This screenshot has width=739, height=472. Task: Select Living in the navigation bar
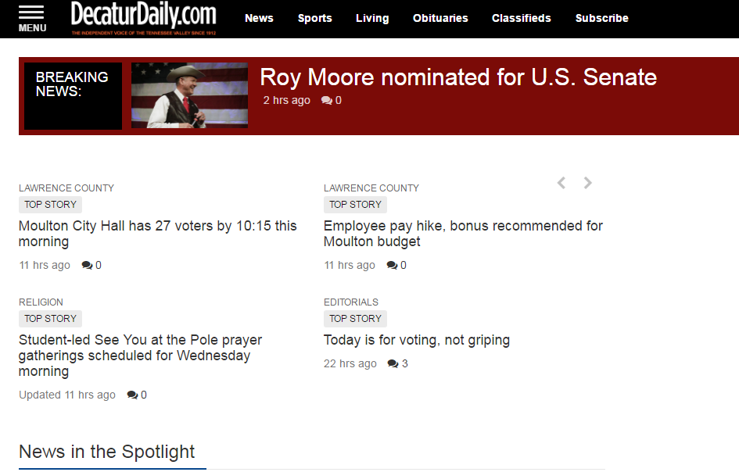click(x=372, y=18)
